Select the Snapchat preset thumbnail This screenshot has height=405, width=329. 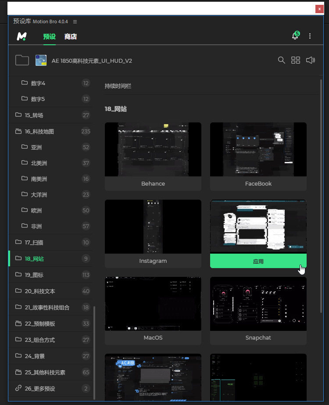[258, 304]
